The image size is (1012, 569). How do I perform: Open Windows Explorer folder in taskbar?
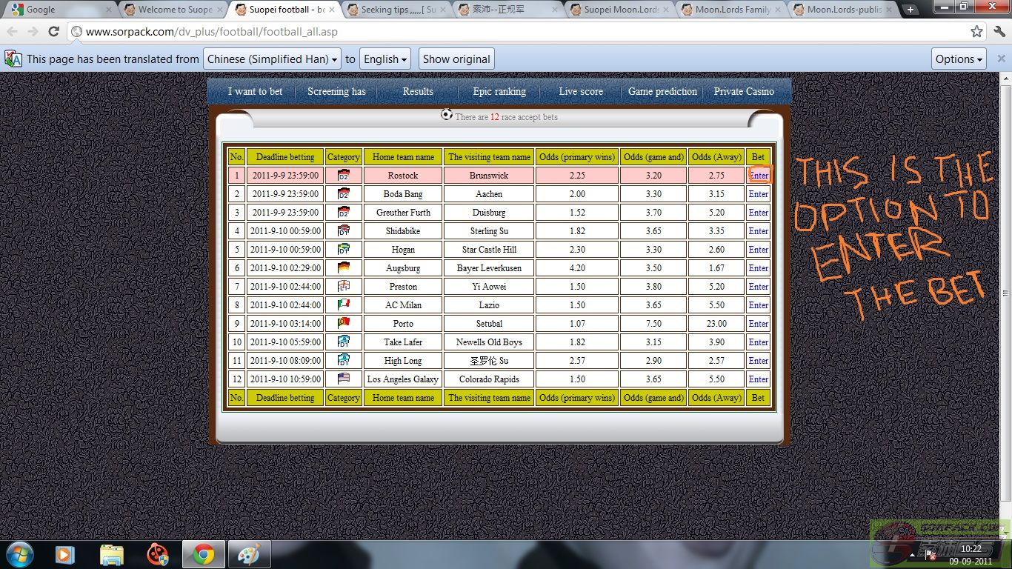tap(112, 554)
